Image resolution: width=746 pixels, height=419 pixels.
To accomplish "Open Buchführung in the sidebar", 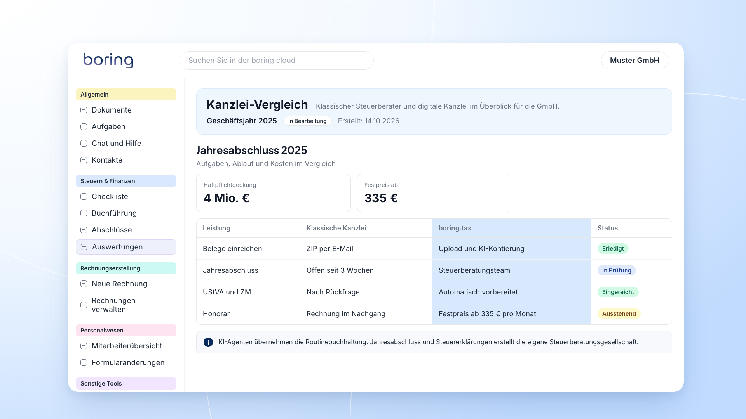I will point(126,213).
